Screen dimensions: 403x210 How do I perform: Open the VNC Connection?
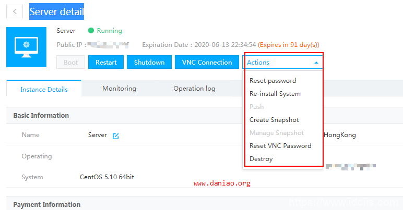pos(207,63)
